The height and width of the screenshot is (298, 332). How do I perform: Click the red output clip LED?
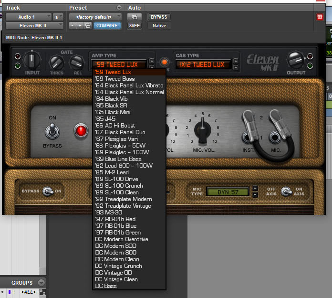click(x=310, y=56)
